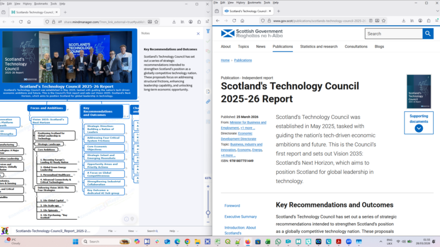This screenshot has height=247, width=440.
Task: Follow the Publications breadcrumb link
Action: pyautogui.click(x=243, y=60)
